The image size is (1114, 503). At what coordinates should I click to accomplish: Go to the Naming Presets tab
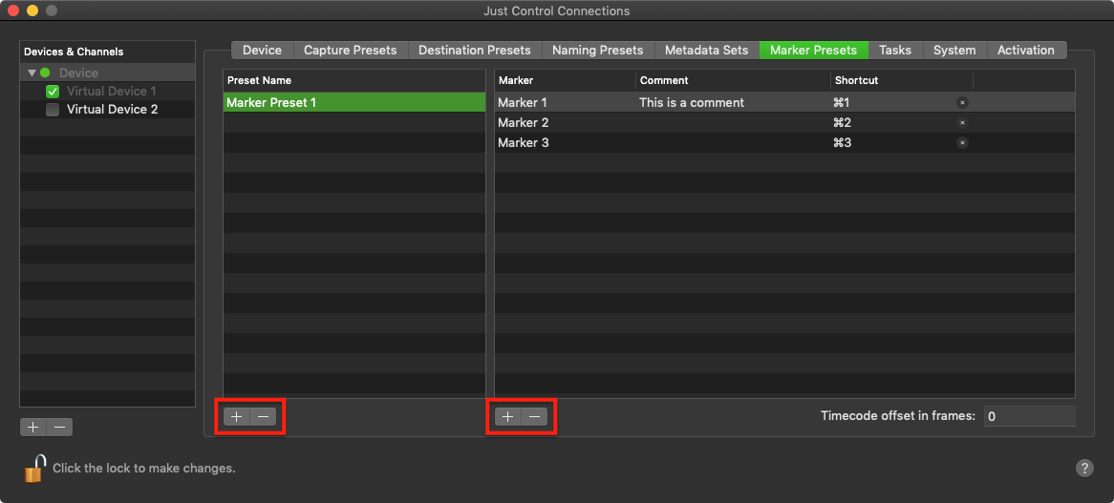pyautogui.click(x=597, y=51)
